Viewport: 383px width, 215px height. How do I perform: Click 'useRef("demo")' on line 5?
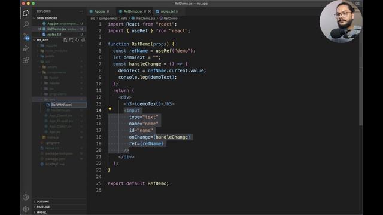[x=174, y=51]
